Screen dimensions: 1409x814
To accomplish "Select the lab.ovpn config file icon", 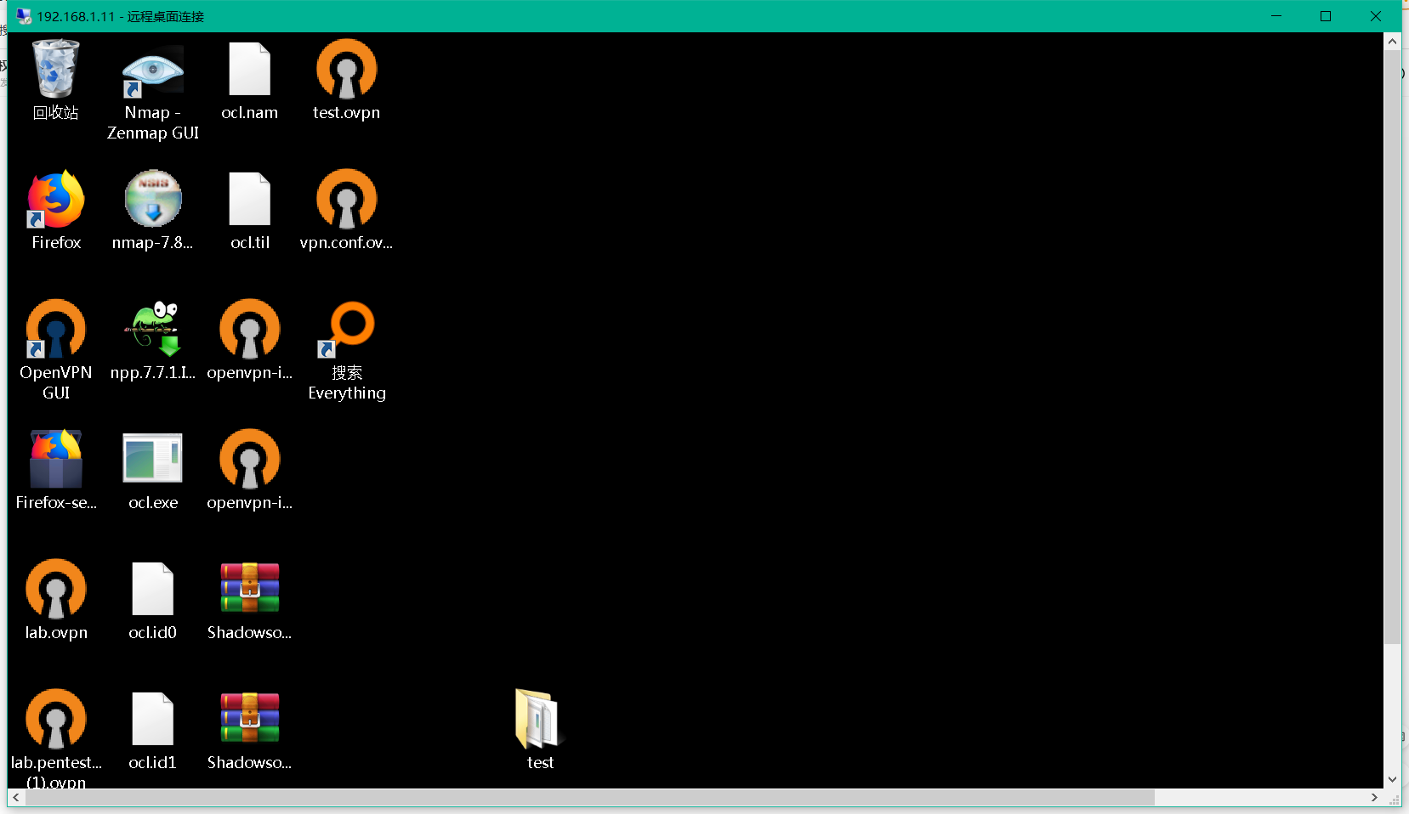I will 56,589.
